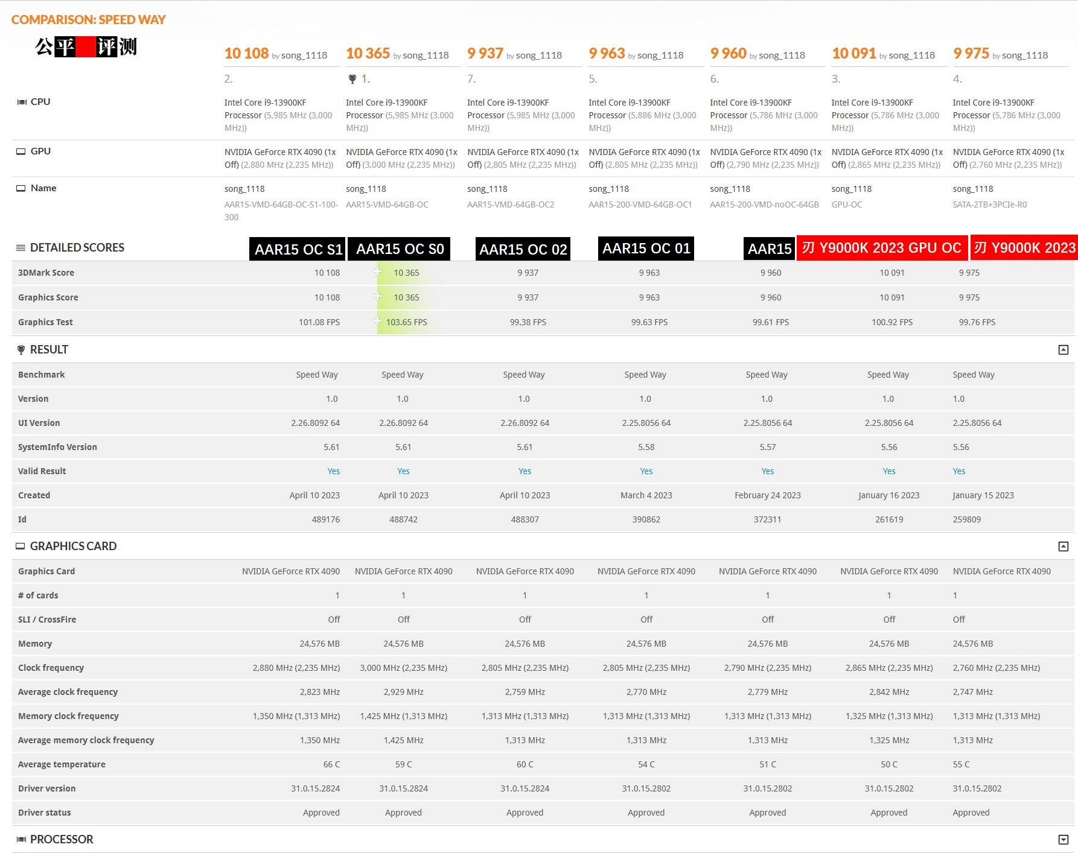
Task: Click the Created date January 16 2023
Action: point(889,496)
